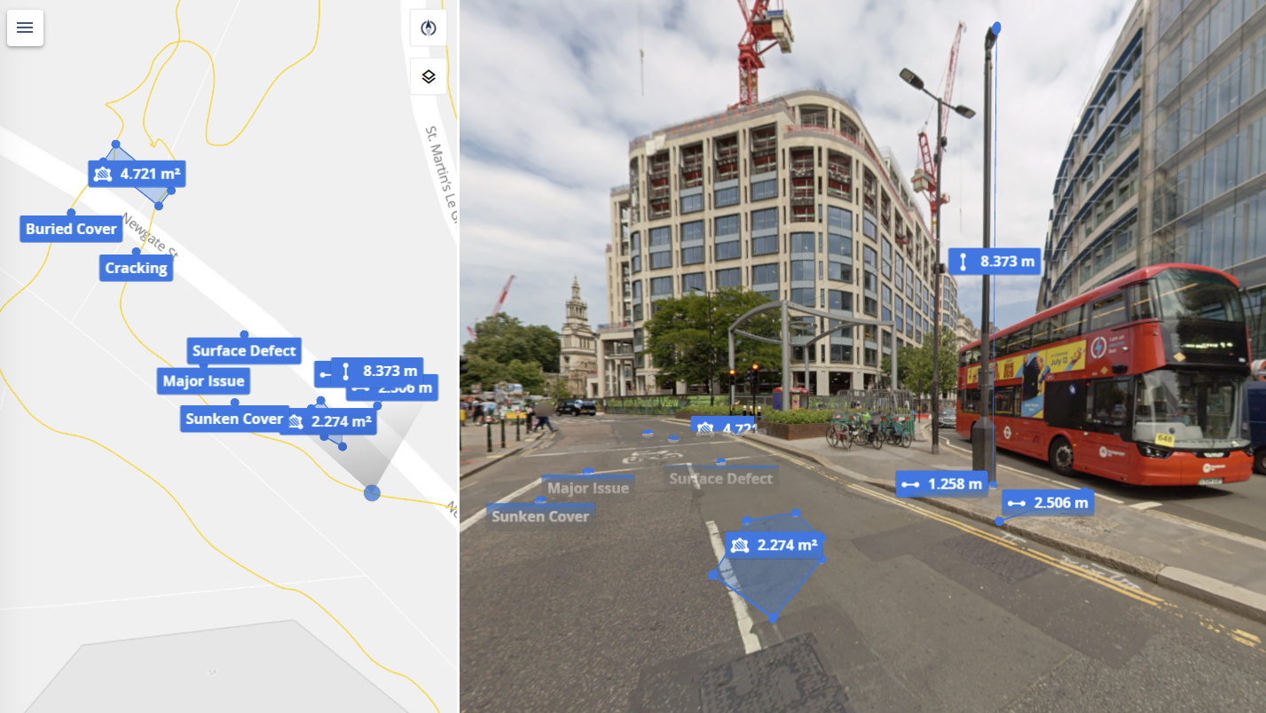Select the Surface Defect label on map
Screen dimensions: 1266x713
click(244, 350)
